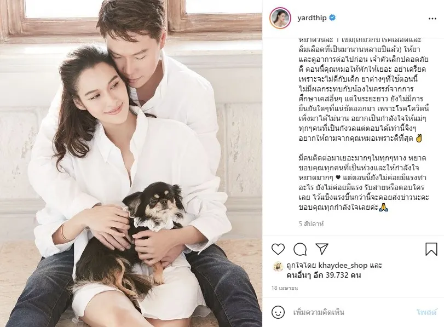Image resolution: width=444 pixels, height=327 pixels.
Task: Click the folded hands emoji in caption
Action: [384, 208]
